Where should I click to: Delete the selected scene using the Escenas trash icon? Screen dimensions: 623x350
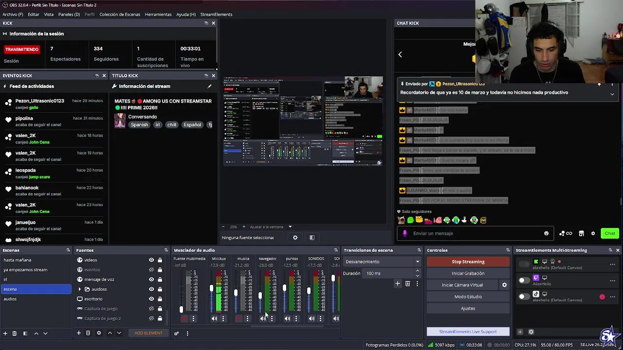click(15, 333)
